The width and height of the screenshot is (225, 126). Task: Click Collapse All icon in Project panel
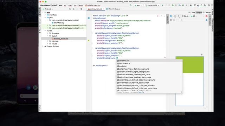pyautogui.click(x=77, y=9)
